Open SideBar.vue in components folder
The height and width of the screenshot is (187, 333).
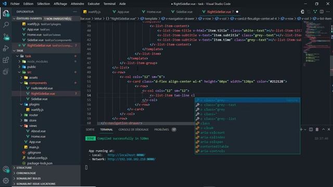click(x=40, y=99)
